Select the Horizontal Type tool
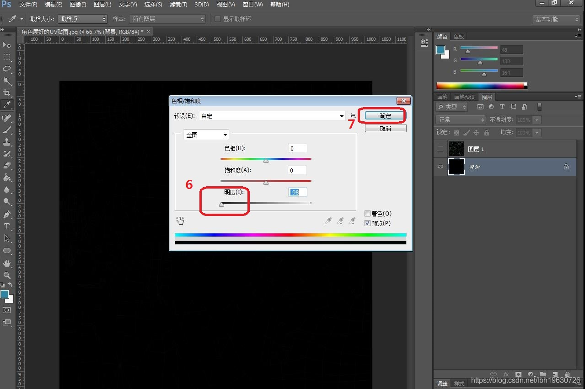Viewport: 585px width, 389px height. (x=7, y=227)
